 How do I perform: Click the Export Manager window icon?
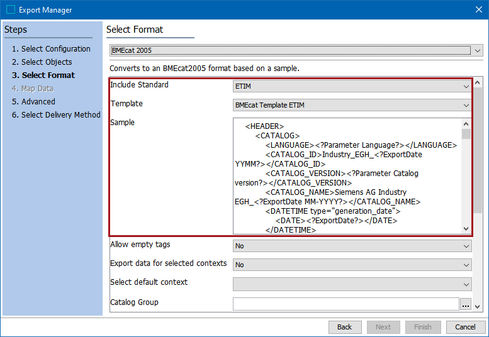pos(11,9)
